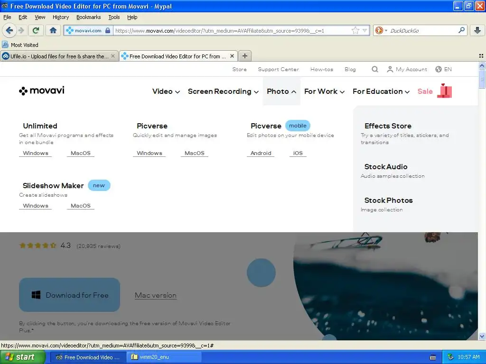Select iOS under Picverse mobile
This screenshot has width=486, height=364.
(298, 153)
